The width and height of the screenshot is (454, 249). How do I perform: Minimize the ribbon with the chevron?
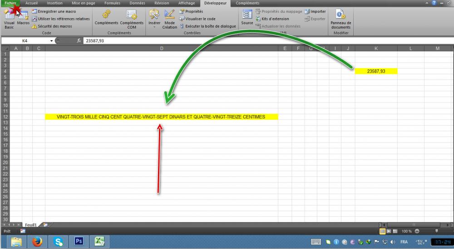pos(427,3)
